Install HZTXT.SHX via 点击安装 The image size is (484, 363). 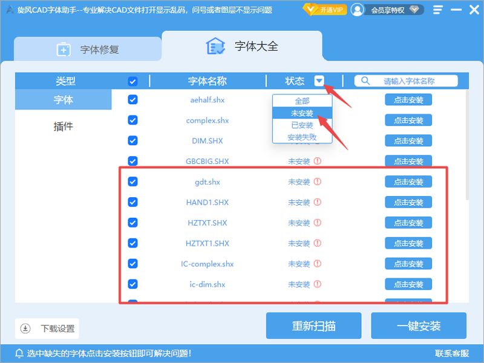(x=408, y=223)
